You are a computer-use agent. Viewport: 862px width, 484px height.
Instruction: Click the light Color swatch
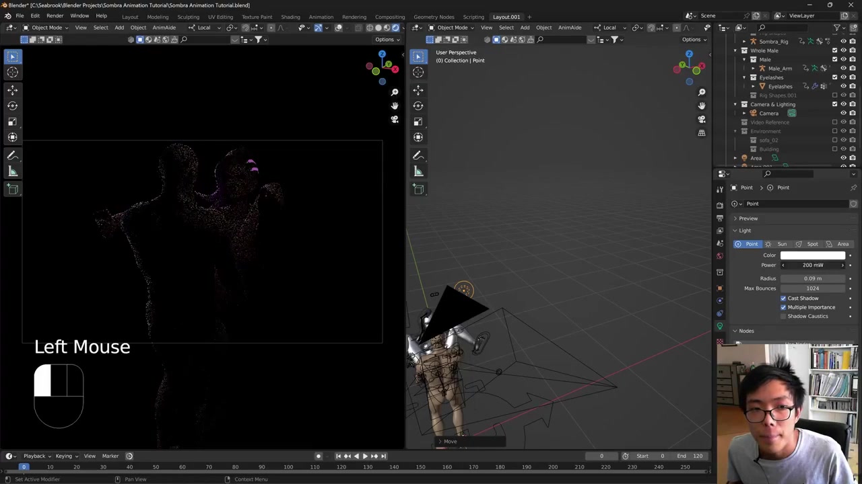pyautogui.click(x=812, y=255)
